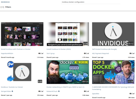Go to INVIDIOUS home logo link
Viewport: 136px width, 99px height.
click(x=5, y=2)
